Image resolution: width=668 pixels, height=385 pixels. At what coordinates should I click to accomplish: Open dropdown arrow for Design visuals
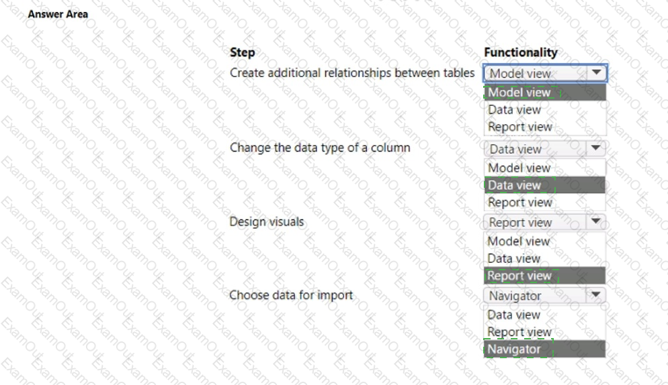click(595, 221)
